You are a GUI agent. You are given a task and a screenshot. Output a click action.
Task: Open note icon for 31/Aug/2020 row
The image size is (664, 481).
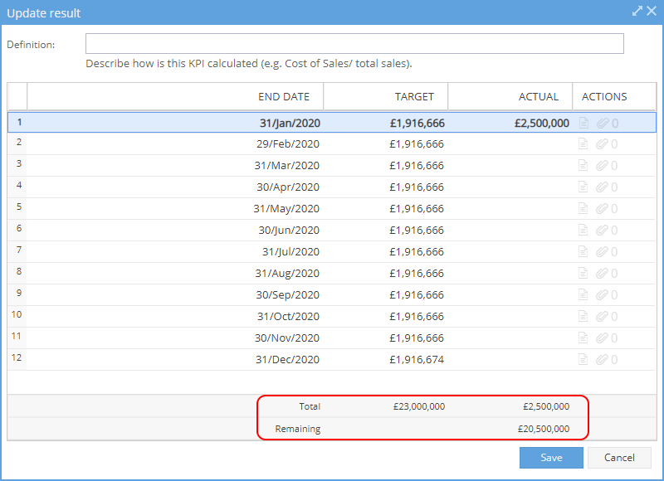583,274
